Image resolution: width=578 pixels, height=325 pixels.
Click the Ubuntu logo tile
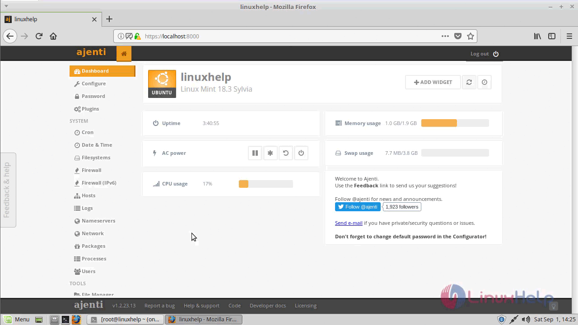point(162,84)
